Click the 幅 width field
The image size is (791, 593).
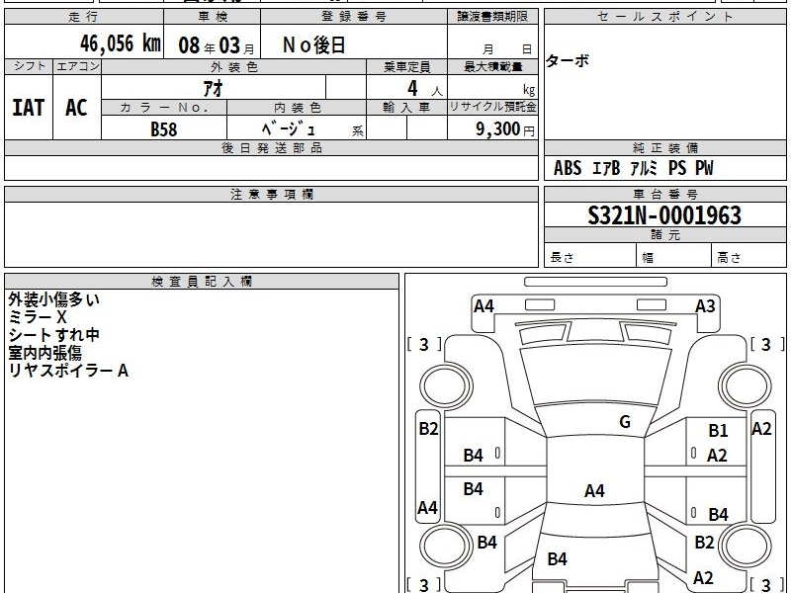tap(674, 257)
